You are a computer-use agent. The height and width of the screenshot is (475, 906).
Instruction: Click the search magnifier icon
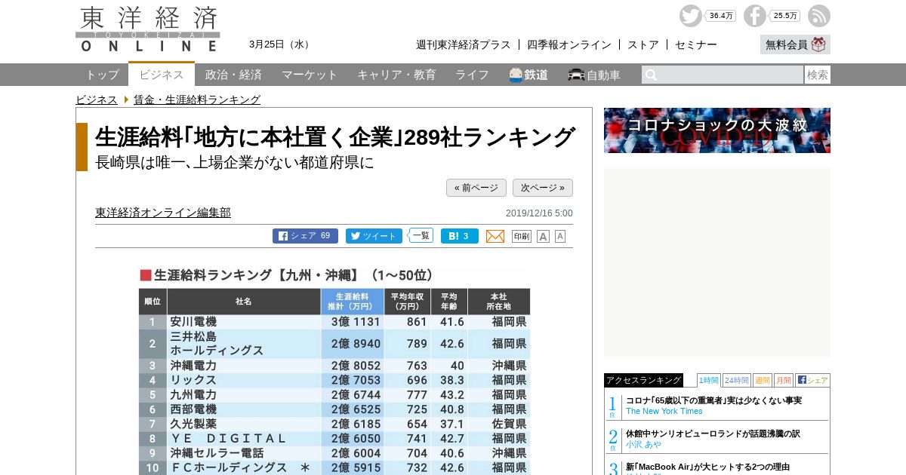click(x=651, y=75)
